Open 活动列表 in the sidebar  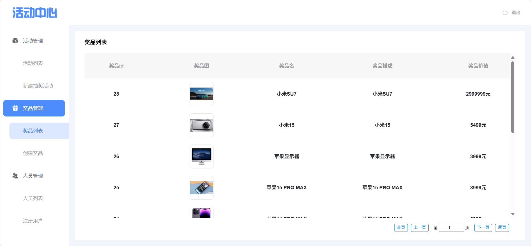(33, 63)
